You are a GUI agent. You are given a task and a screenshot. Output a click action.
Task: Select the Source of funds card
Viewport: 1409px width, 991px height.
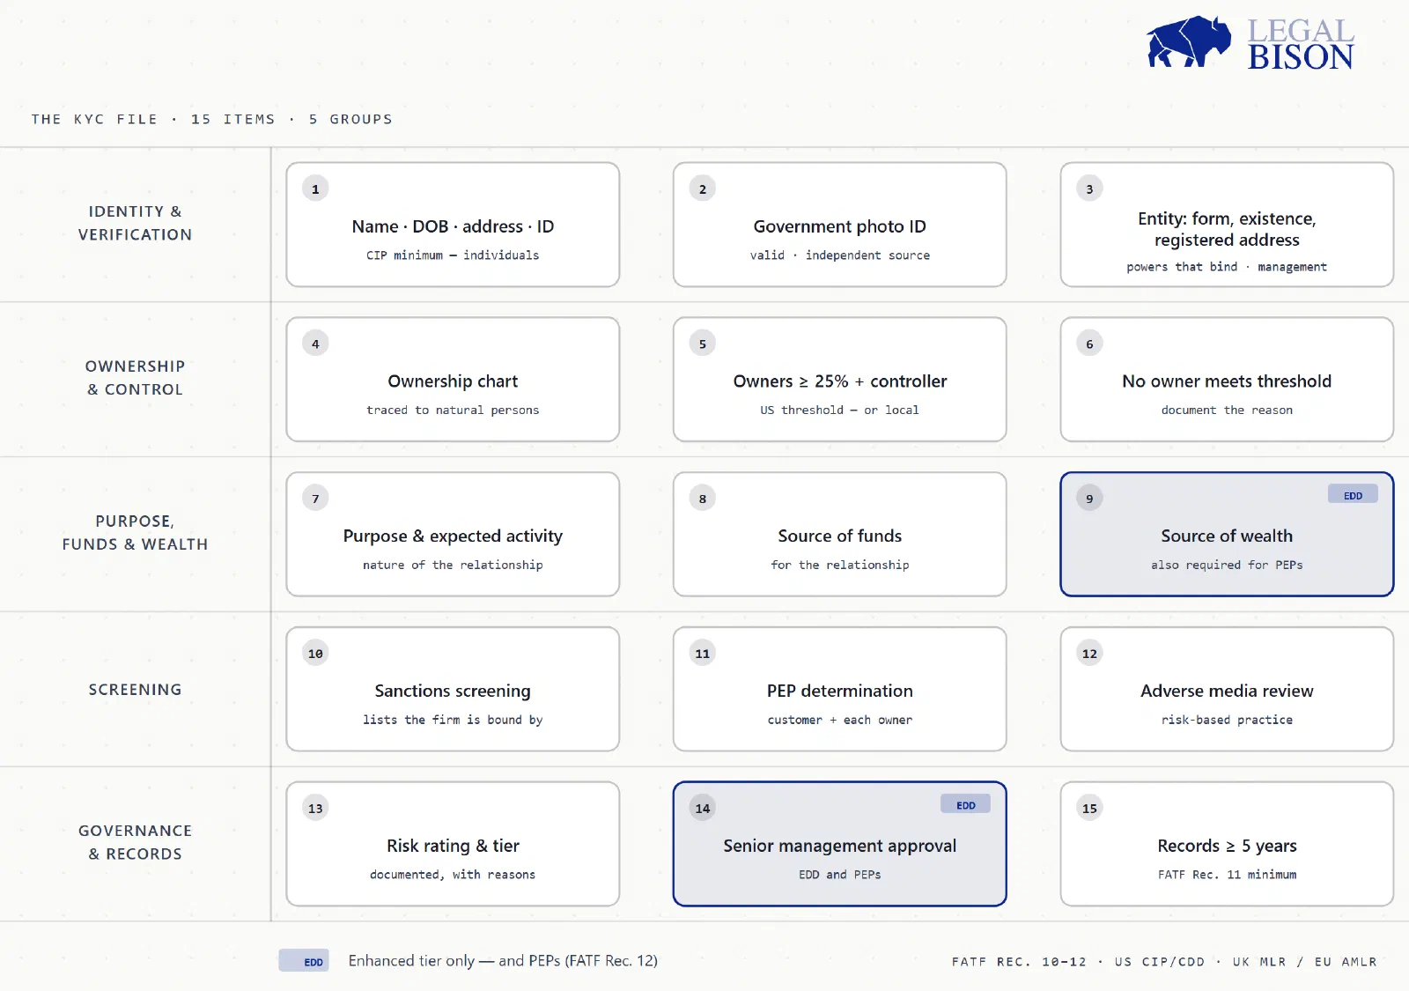pos(839,535)
